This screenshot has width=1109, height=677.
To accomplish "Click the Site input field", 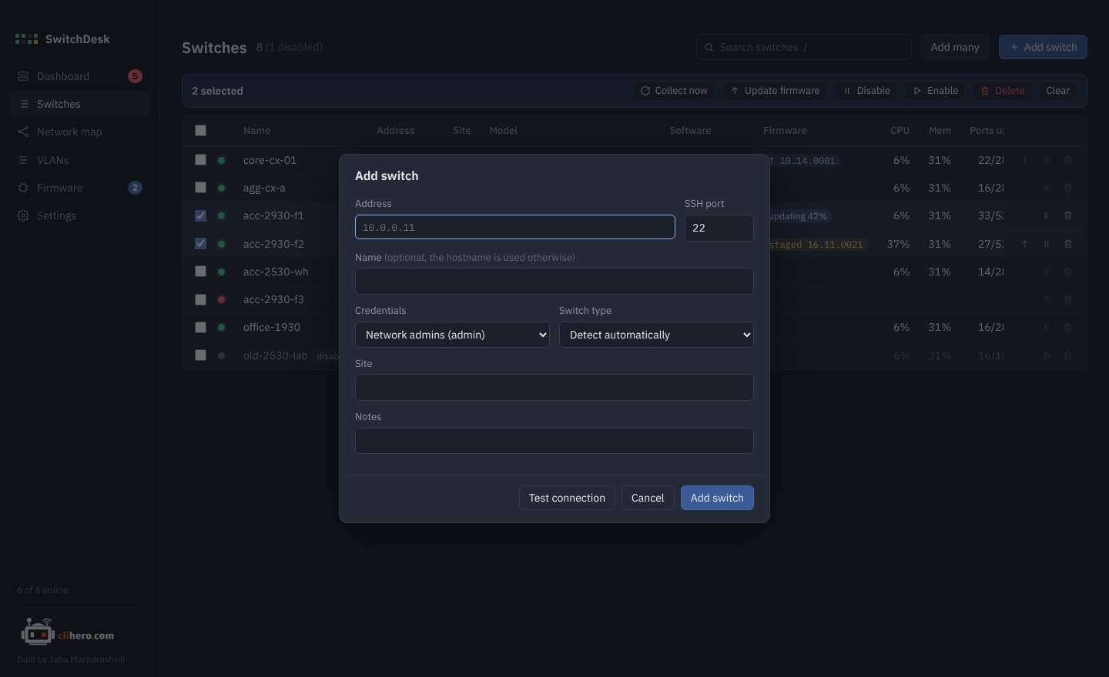I will point(554,388).
